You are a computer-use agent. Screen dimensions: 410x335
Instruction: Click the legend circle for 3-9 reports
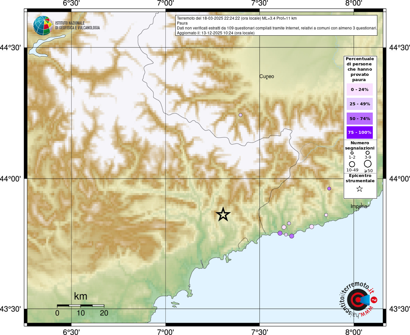tap(368, 153)
